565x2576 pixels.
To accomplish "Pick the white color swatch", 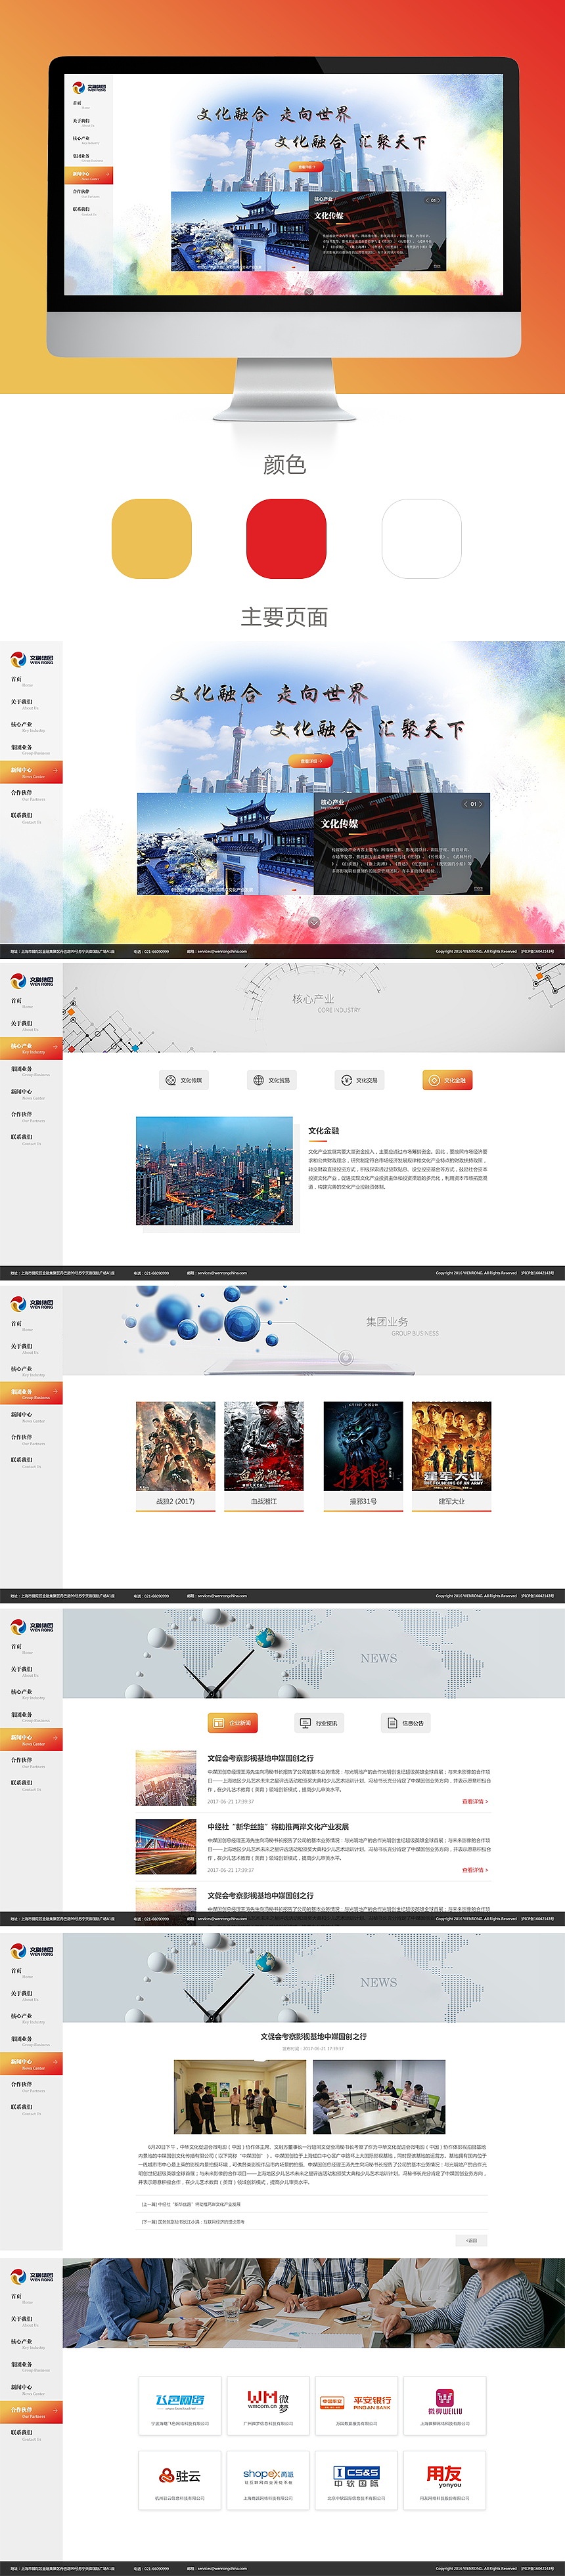I will (422, 538).
